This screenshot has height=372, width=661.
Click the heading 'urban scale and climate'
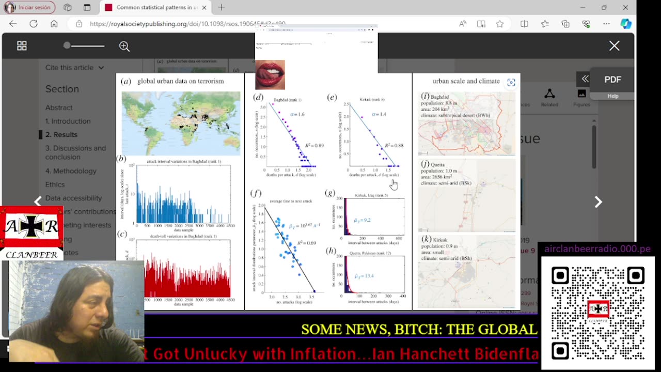click(x=466, y=81)
